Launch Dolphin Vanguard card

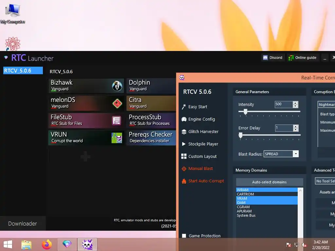(x=151, y=86)
